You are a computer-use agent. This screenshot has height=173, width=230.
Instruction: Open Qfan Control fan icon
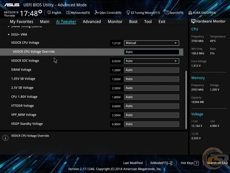[97, 13]
